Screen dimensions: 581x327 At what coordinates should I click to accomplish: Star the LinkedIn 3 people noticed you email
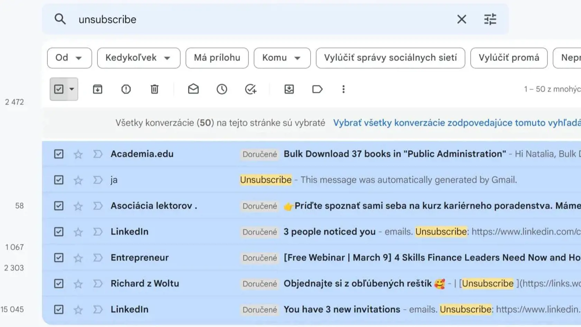coord(78,232)
